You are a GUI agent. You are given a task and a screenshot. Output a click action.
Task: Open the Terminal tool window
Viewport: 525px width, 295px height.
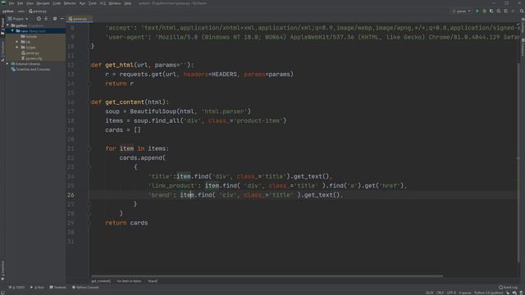[58, 288]
